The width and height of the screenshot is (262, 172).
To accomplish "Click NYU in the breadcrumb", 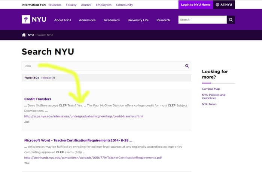I will click(x=31, y=35).
